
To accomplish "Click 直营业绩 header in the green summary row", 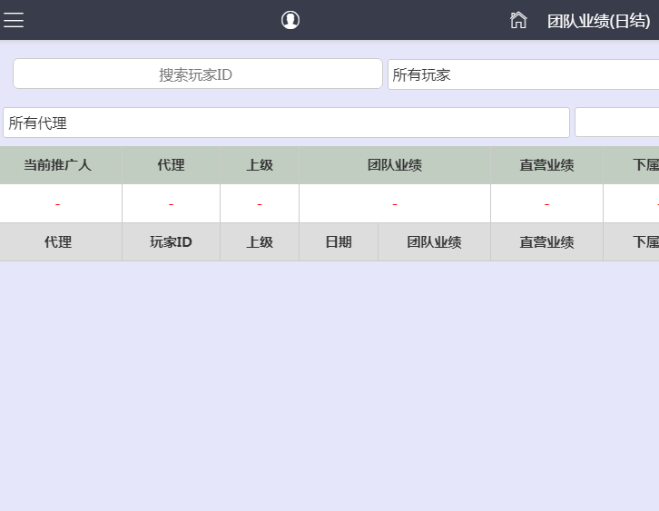I will pos(546,165).
